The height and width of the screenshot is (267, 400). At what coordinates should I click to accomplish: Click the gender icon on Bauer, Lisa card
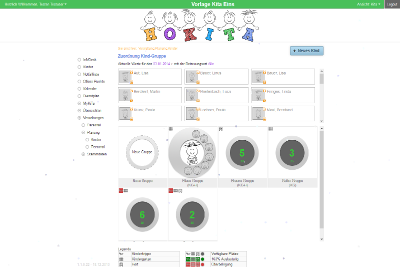pos(264,72)
